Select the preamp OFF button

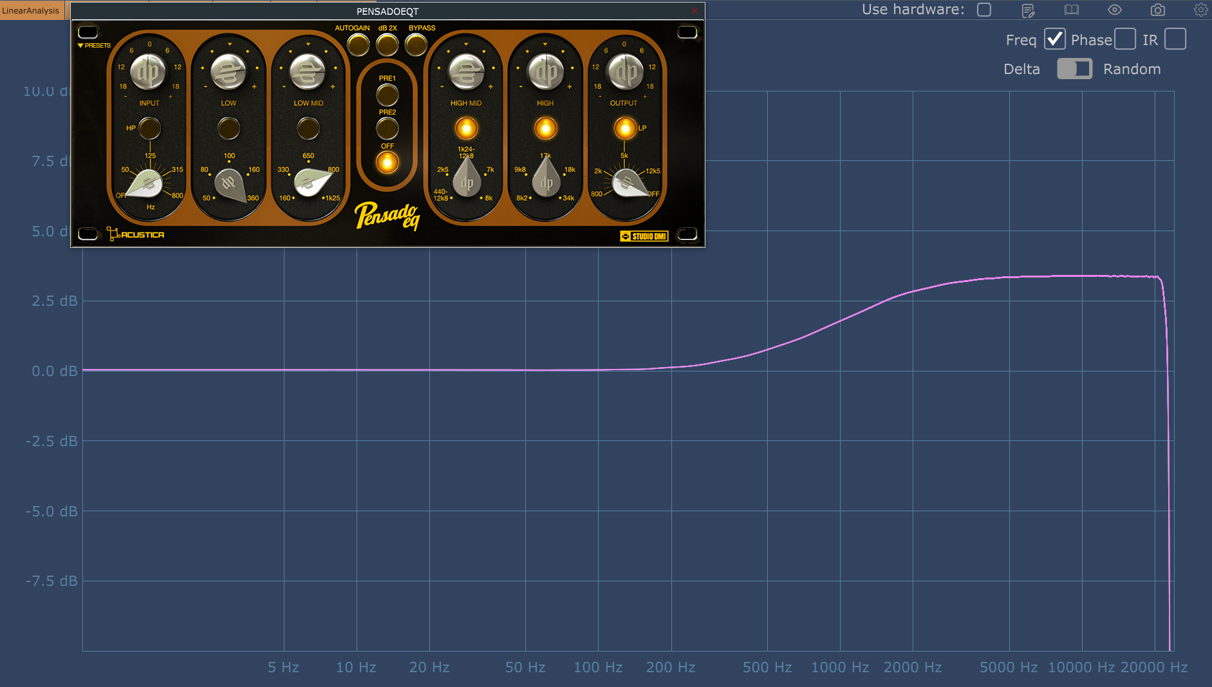click(x=387, y=163)
